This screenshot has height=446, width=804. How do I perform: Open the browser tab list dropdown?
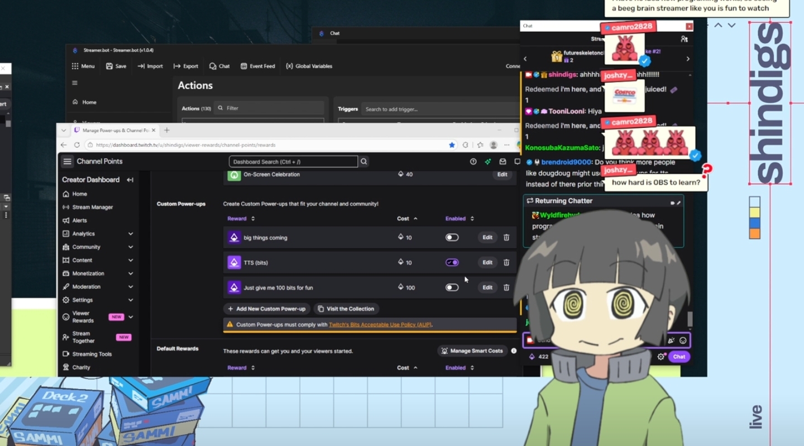coord(64,130)
